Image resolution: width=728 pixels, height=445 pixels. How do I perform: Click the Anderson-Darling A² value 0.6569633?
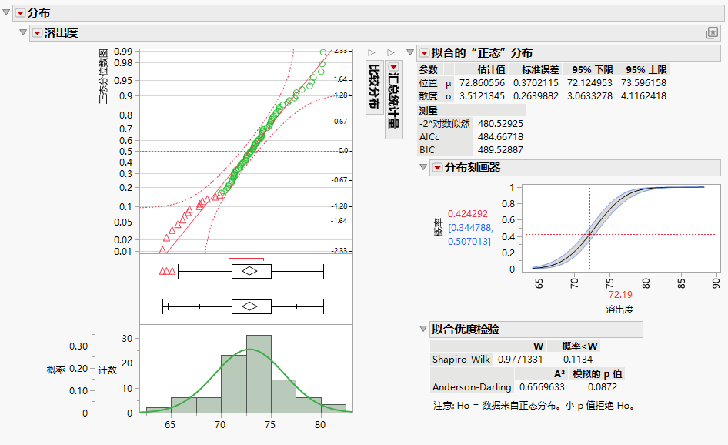click(x=542, y=387)
